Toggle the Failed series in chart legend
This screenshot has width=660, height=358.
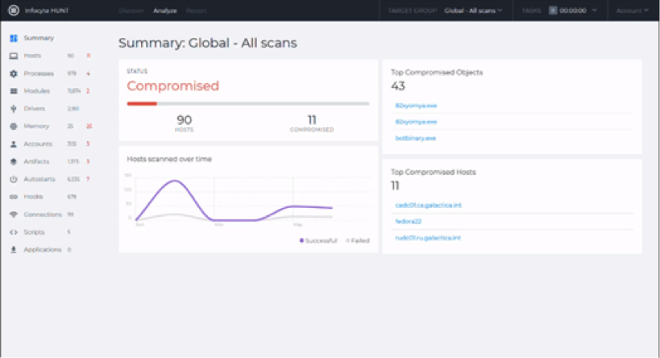tap(357, 240)
